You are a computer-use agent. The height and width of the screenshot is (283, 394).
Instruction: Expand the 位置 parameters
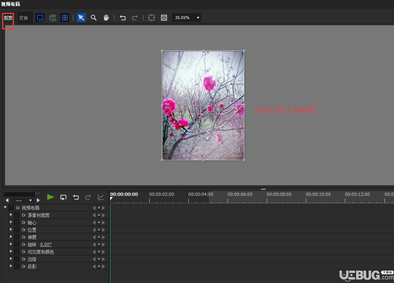[x=11, y=230]
